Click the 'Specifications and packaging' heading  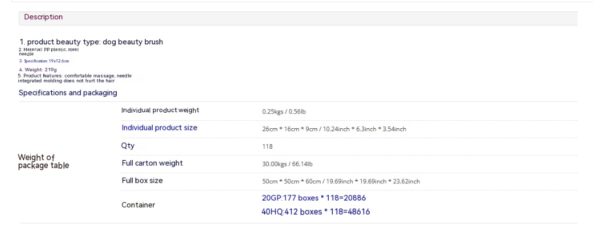click(x=68, y=92)
